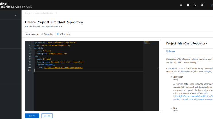Click line number 4 in the gutter
This screenshot has width=213, height=119.
pyautogui.click(x=30, y=51)
